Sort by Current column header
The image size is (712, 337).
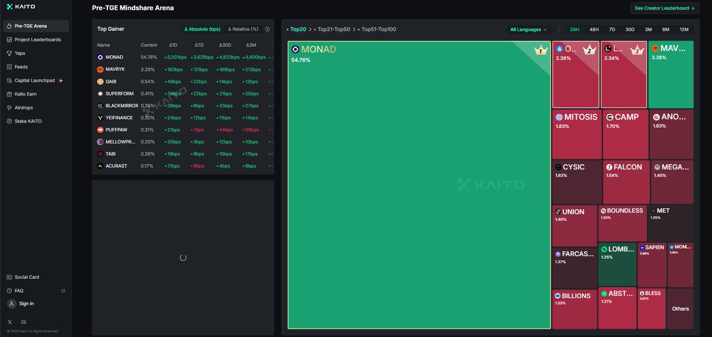pos(149,45)
